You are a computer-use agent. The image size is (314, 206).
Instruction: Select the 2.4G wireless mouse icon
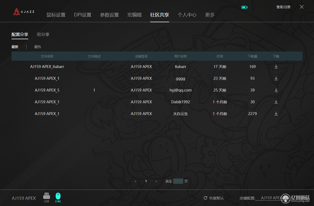click(x=58, y=198)
